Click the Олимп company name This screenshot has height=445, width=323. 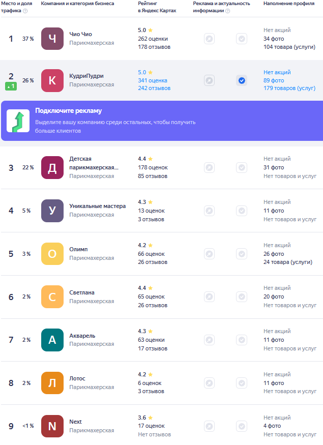click(78, 250)
